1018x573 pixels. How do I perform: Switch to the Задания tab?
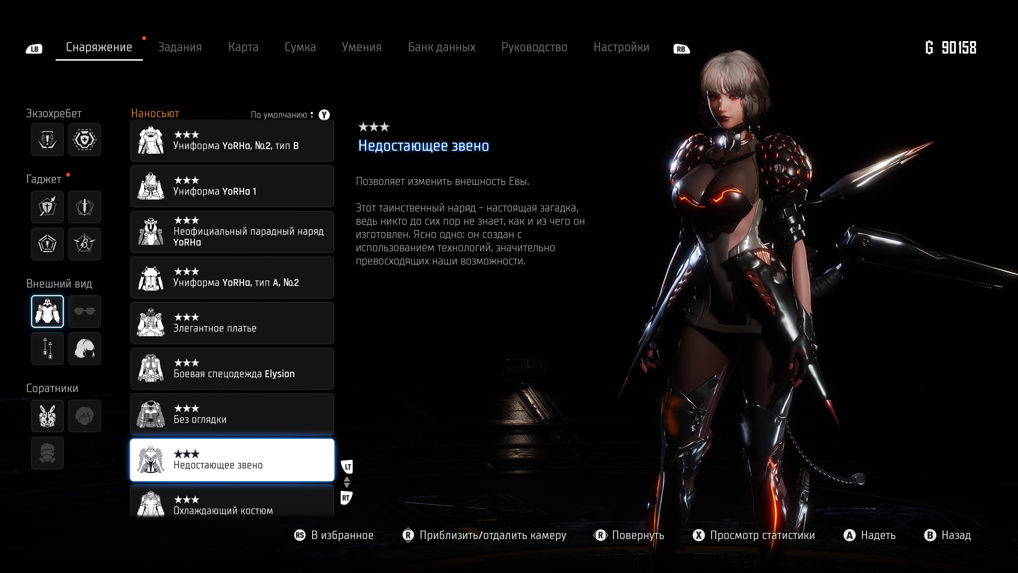coord(180,47)
